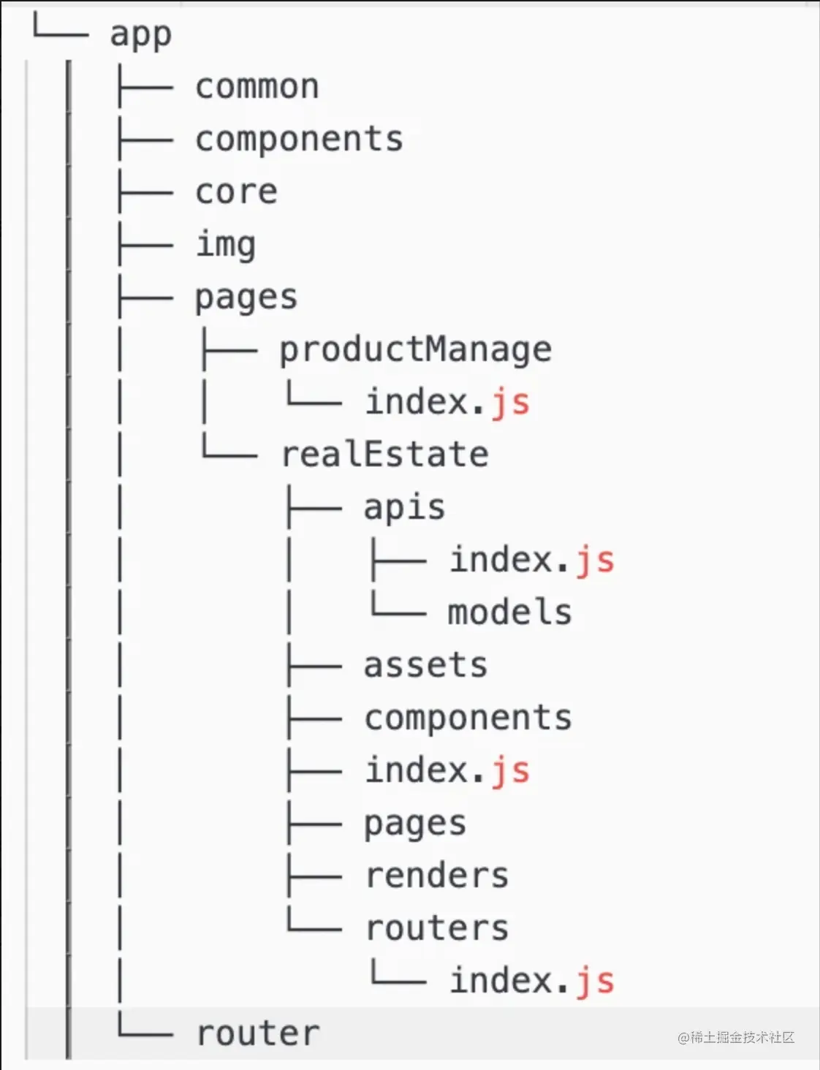Screen dimensions: 820x1070
Task: Collapse the realEstate folder
Action: (x=384, y=455)
